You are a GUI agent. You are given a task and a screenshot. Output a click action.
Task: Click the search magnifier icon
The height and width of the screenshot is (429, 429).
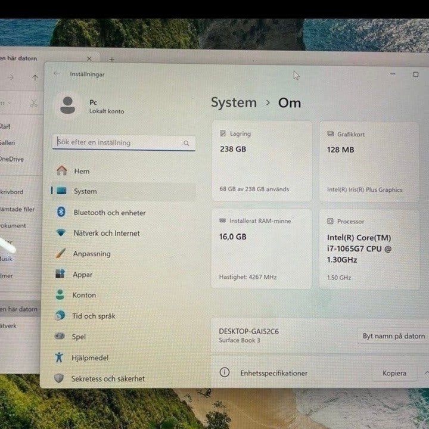186,143
